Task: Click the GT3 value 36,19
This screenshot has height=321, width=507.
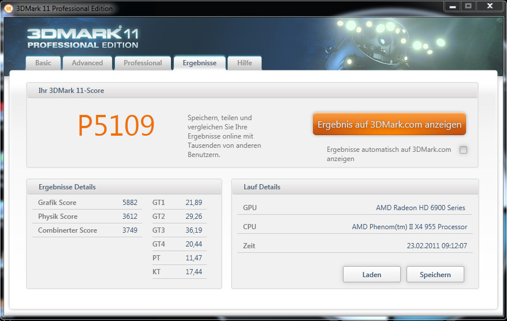Action: tap(193, 230)
